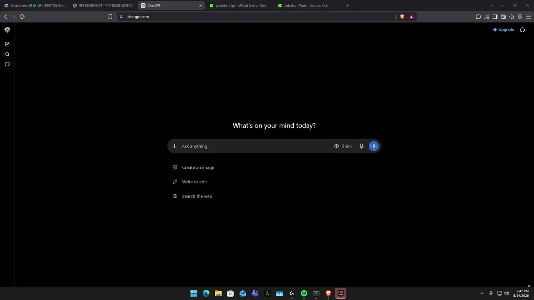
Task: Open Epic Games Launcher from taskbar
Action: coord(340,293)
